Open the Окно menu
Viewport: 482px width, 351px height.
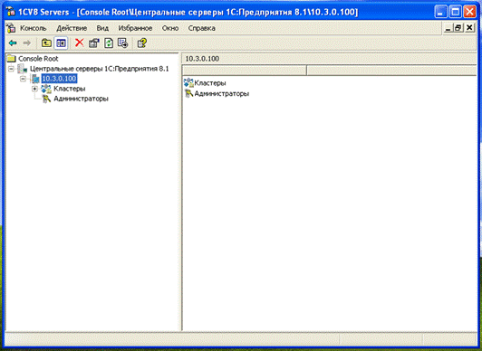[170, 28]
